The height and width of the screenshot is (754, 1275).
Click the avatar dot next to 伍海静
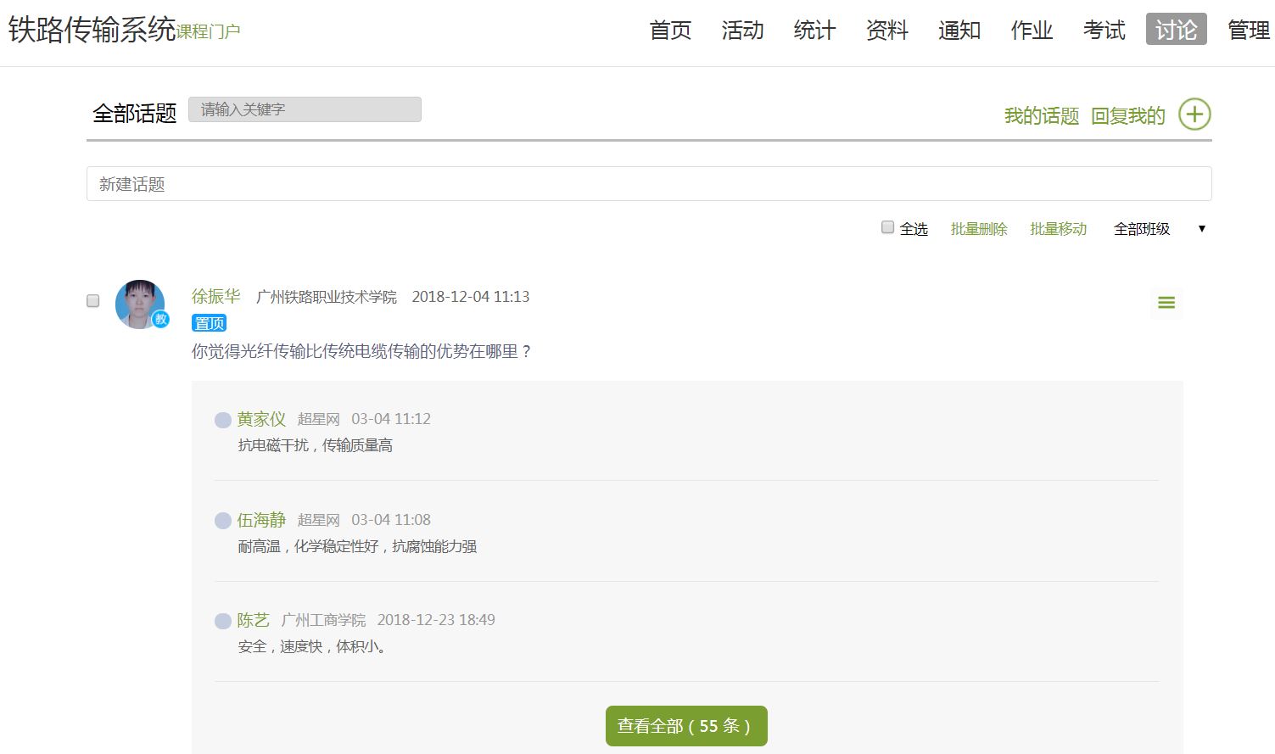[223, 521]
